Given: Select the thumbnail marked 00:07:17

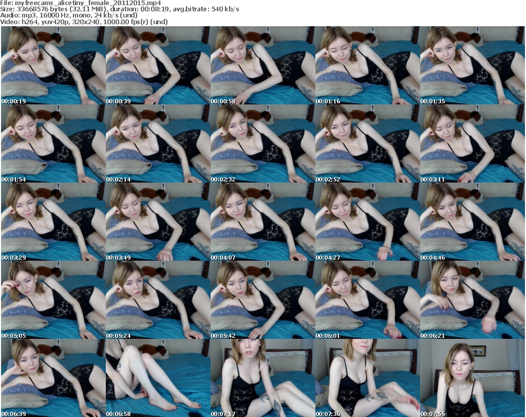Looking at the screenshot, I should tap(262, 378).
